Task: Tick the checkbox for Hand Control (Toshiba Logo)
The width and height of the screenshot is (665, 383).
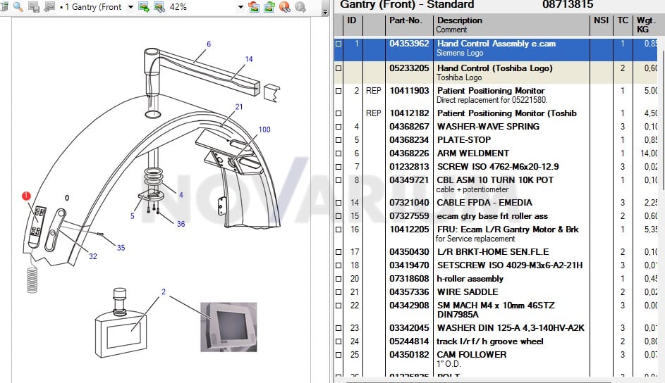Action: click(338, 68)
